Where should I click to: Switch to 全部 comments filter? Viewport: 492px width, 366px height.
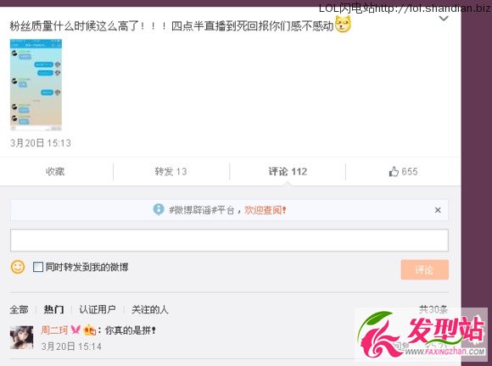20,309
